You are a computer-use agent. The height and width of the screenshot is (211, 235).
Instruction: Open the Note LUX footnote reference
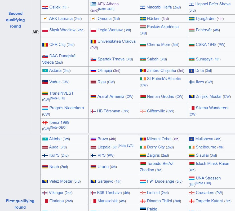coord(203,183)
